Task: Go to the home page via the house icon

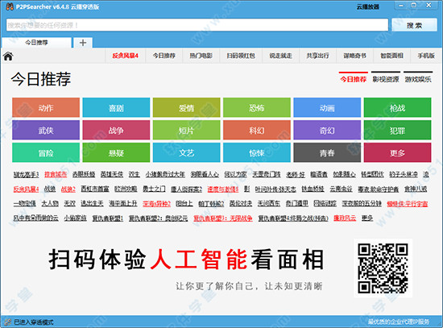Action: pos(8,56)
